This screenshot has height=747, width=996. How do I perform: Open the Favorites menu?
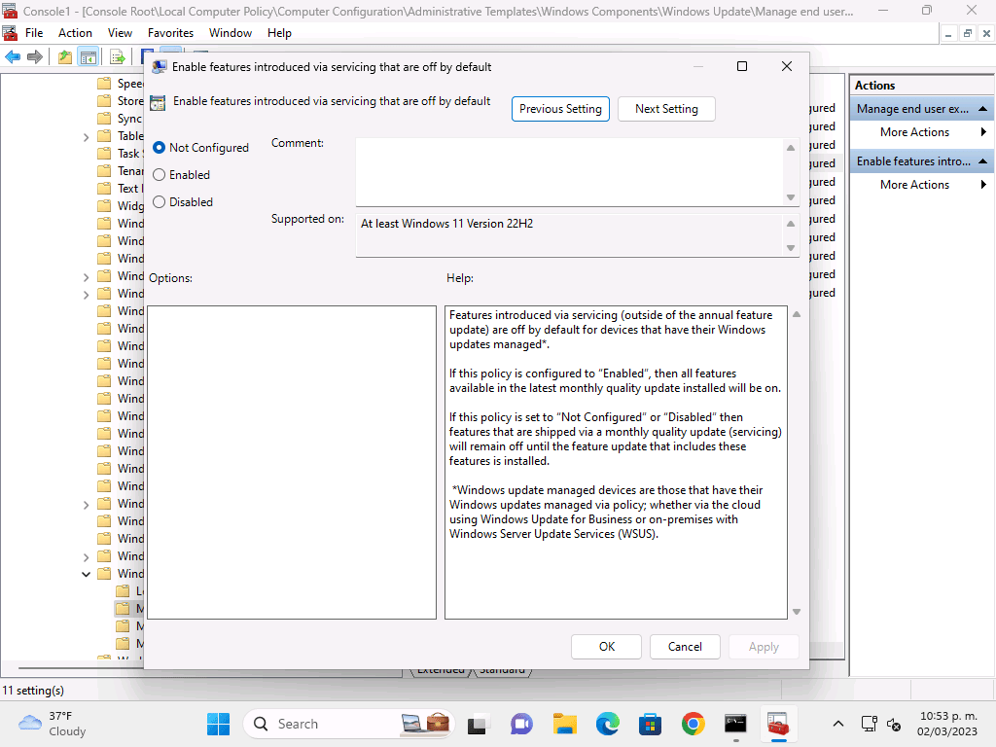coord(170,32)
